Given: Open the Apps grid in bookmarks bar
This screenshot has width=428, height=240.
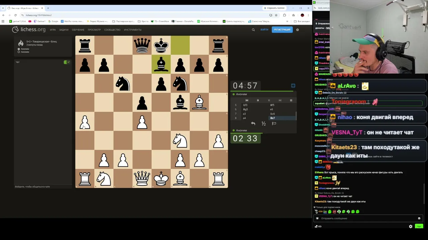Looking at the screenshot, I should [3, 21].
